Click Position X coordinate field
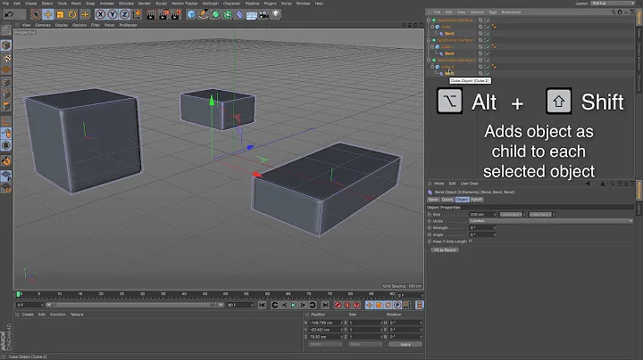The width and height of the screenshot is (643, 360). click(326, 323)
